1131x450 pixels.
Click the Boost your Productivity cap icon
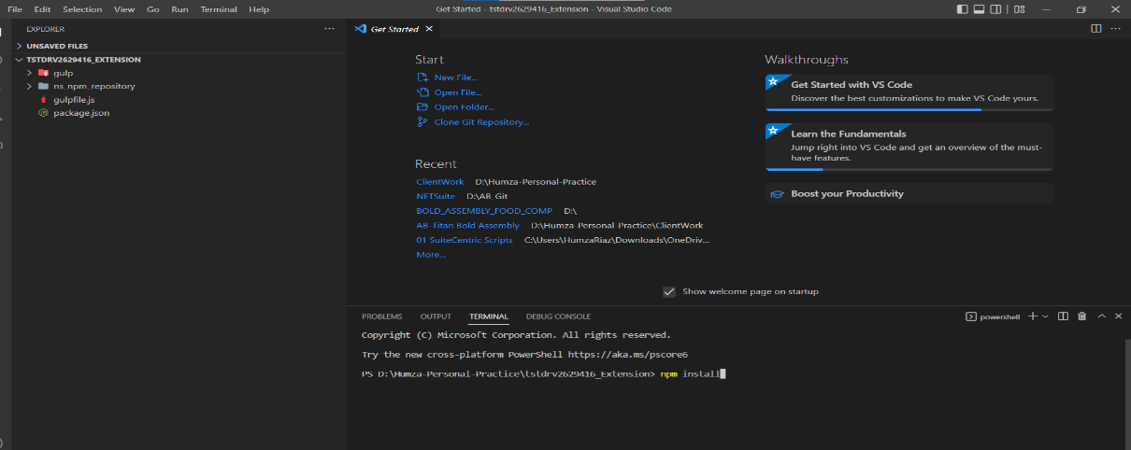point(778,194)
